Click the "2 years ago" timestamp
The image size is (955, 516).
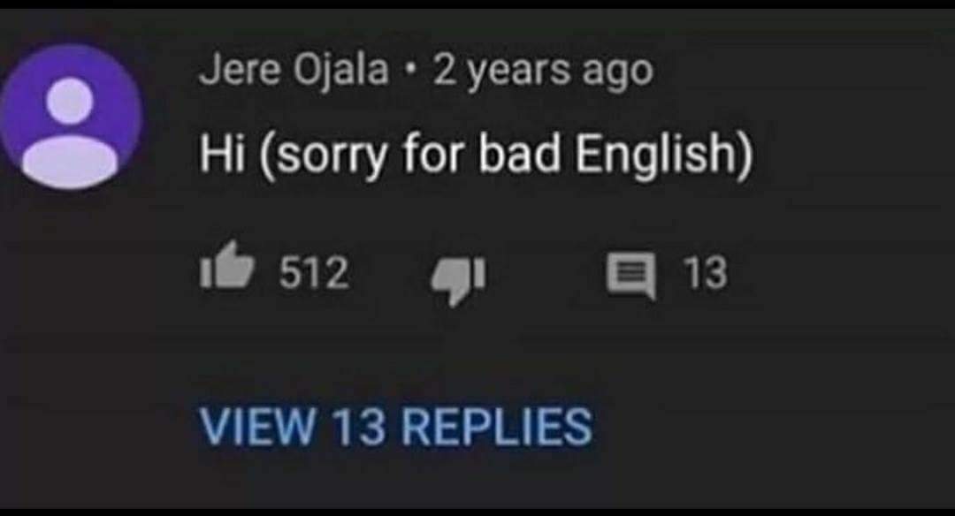pyautogui.click(x=543, y=72)
